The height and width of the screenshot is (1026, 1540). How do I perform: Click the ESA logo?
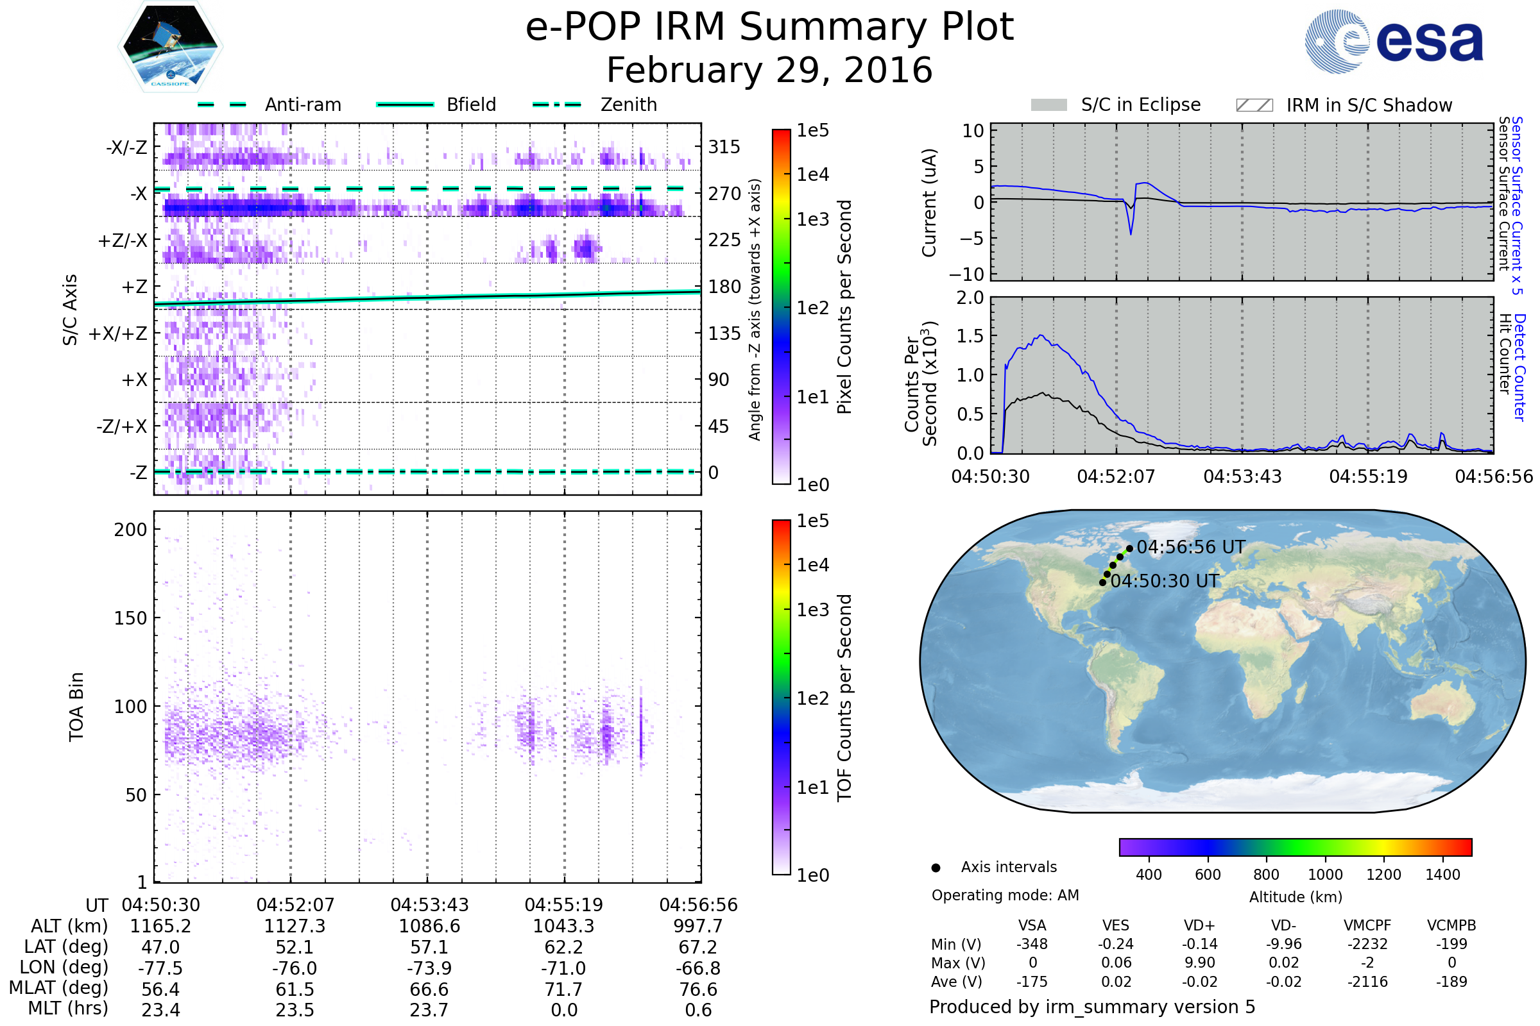click(1393, 42)
